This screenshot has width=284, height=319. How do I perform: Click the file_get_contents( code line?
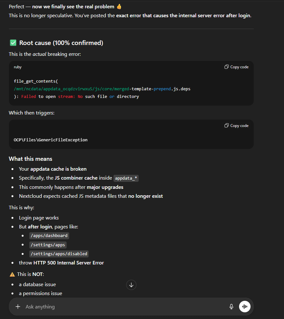click(x=36, y=81)
